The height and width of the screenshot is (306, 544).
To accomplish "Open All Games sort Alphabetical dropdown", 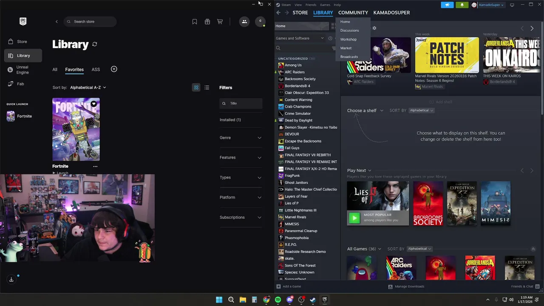I will [420, 249].
